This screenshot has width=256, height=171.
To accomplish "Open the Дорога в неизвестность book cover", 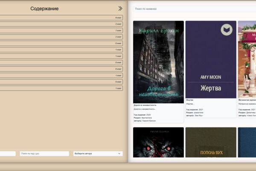I will pyautogui.click(x=158, y=62).
